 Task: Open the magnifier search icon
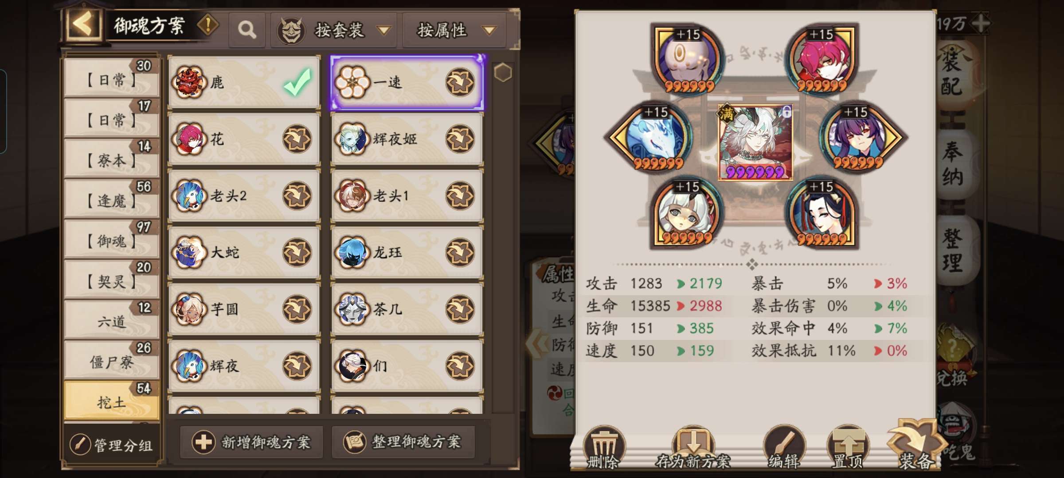[246, 30]
